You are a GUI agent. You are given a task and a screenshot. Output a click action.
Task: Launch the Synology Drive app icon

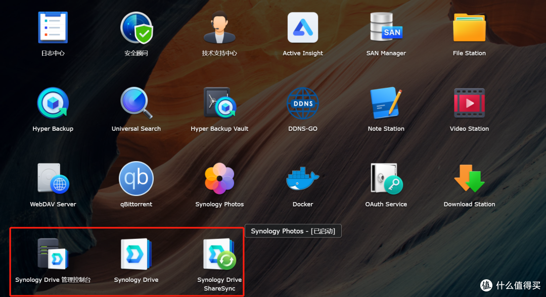136,254
